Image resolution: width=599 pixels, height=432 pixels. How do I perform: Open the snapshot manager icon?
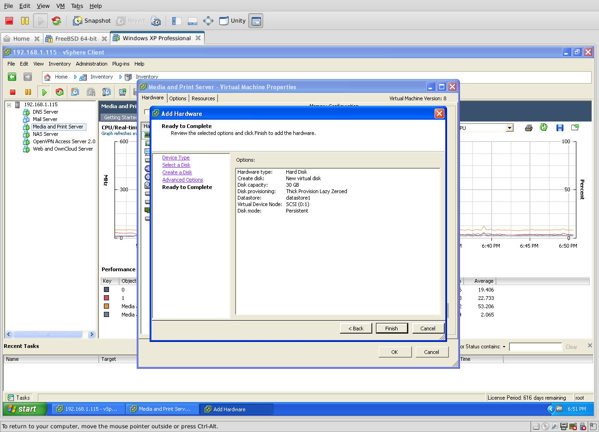coord(156,21)
